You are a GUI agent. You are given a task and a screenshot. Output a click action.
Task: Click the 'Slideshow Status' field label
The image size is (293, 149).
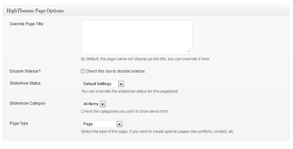[25, 83]
